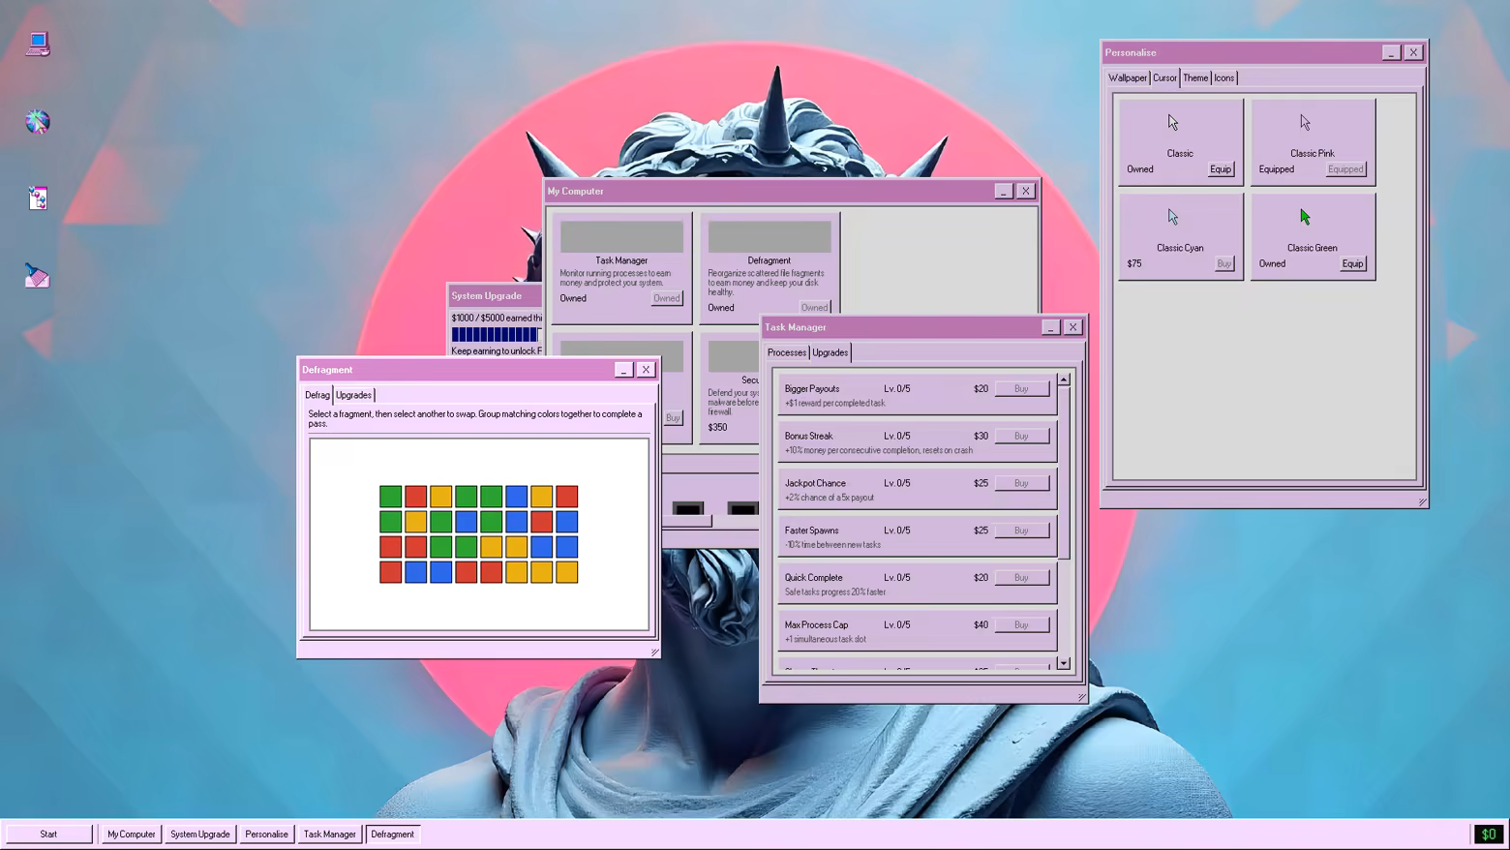Equip the Classic cursor
Viewport: 1510px width, 850px height.
(1221, 169)
